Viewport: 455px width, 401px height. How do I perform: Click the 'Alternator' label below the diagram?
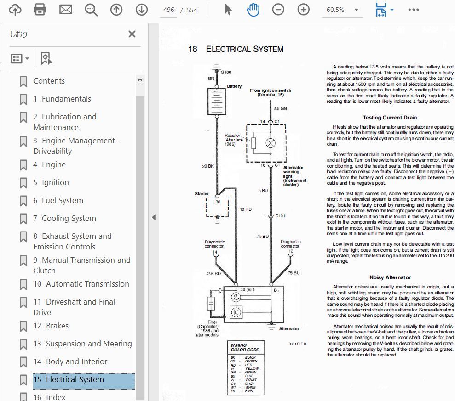click(x=289, y=329)
